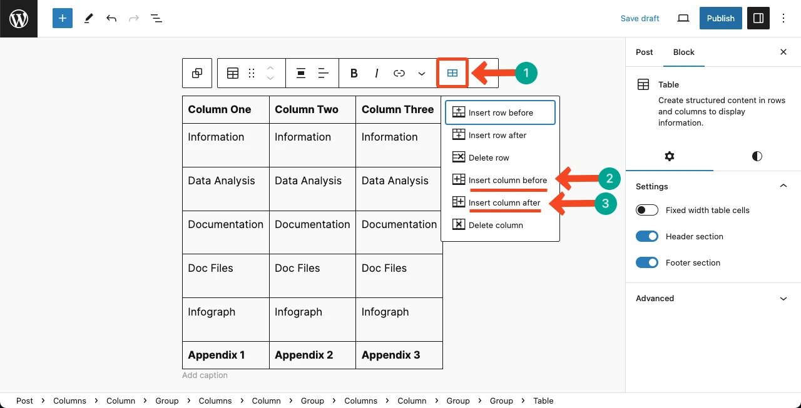
Task: Select the parent Group block icon
Action: [197, 73]
